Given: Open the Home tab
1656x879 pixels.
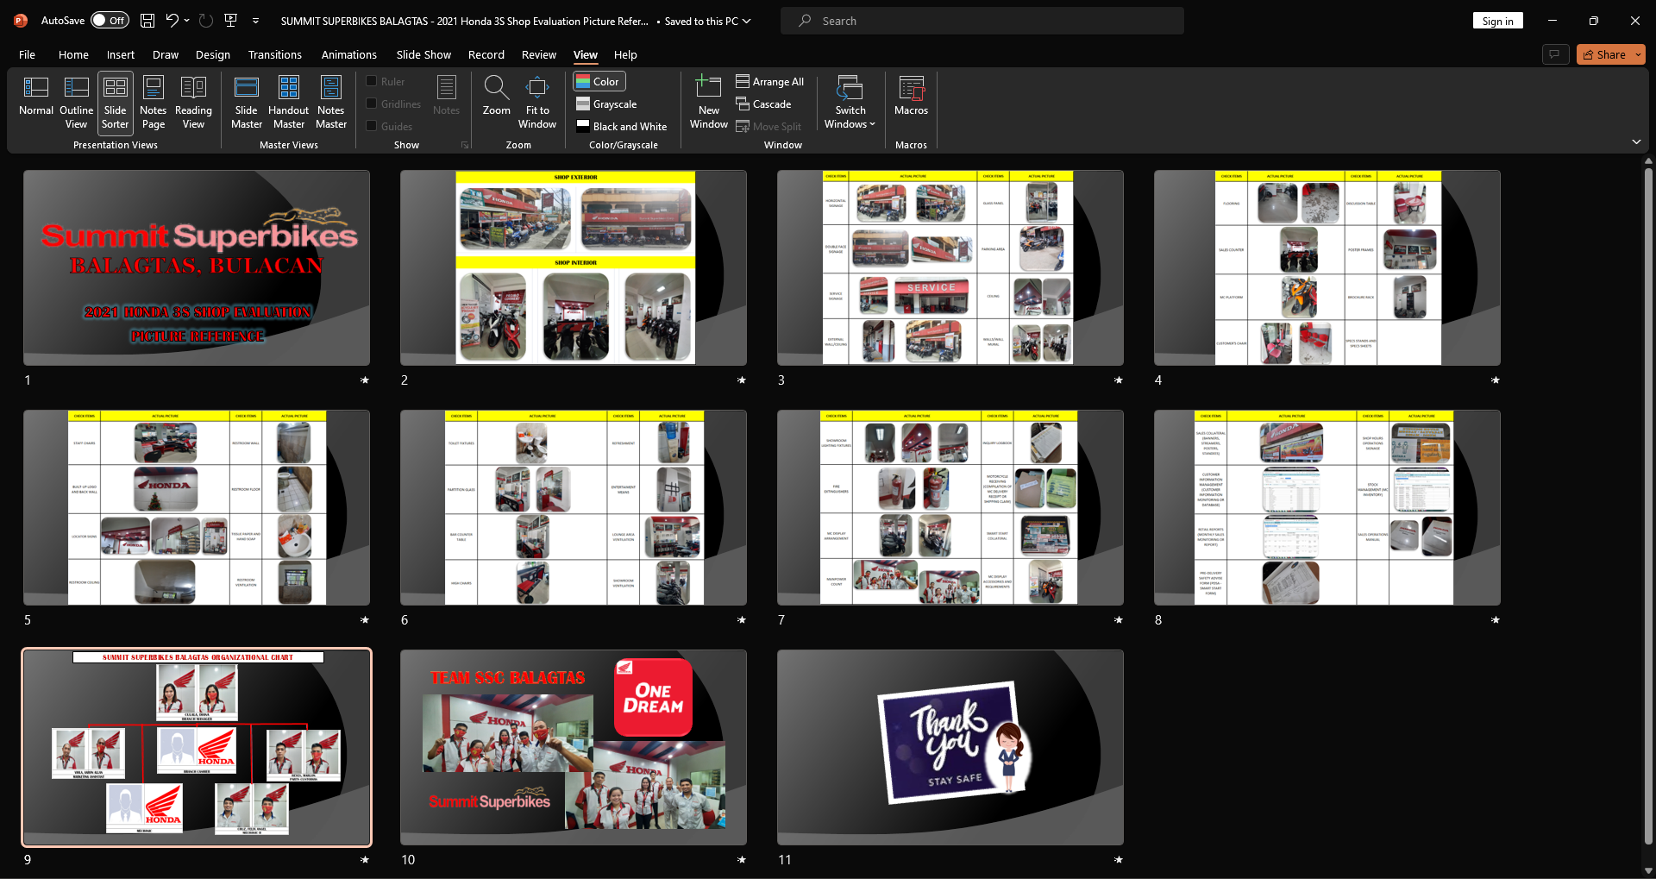Looking at the screenshot, I should click(x=73, y=54).
